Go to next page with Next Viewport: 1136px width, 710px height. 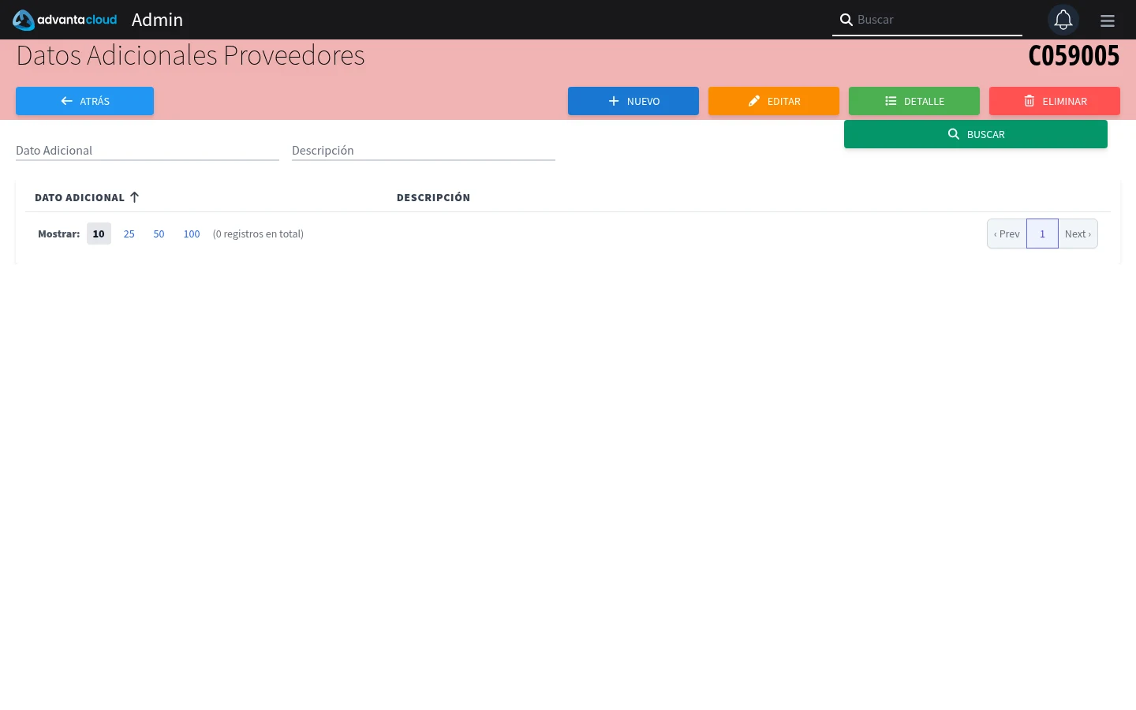pyautogui.click(x=1078, y=234)
